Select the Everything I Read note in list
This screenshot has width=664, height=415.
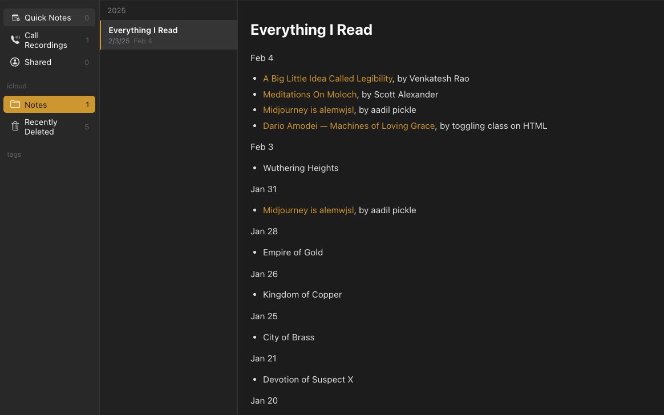tap(168, 35)
